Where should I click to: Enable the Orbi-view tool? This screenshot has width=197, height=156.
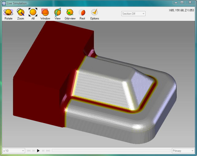[70, 14]
